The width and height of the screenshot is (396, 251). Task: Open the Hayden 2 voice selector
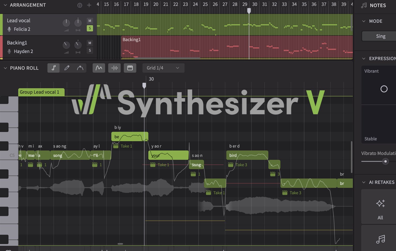(x=23, y=51)
